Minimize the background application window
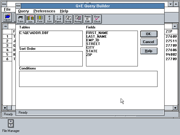The height and width of the screenshot is (135, 180). coord(171,4)
